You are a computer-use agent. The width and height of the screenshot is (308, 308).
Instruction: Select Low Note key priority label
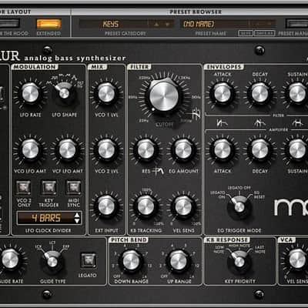tap(219, 249)
